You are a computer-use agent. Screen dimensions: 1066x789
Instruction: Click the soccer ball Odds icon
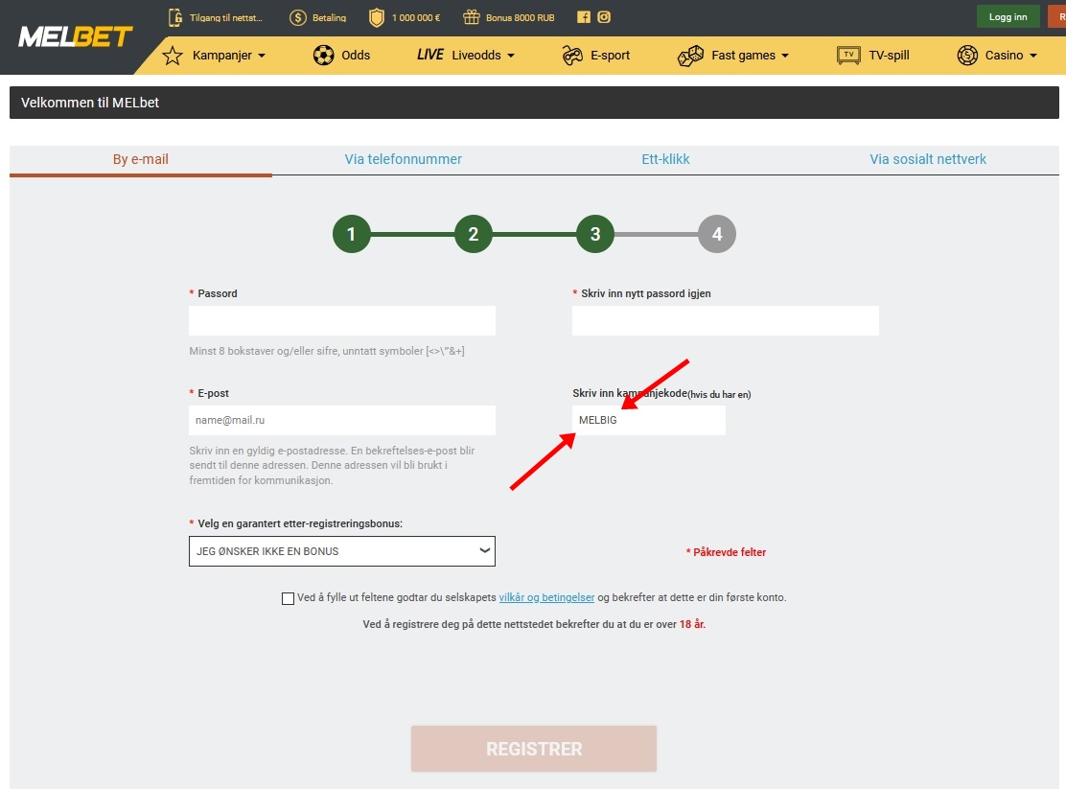point(324,55)
